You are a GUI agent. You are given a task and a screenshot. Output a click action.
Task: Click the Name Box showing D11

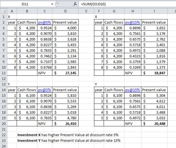pos(25,4)
